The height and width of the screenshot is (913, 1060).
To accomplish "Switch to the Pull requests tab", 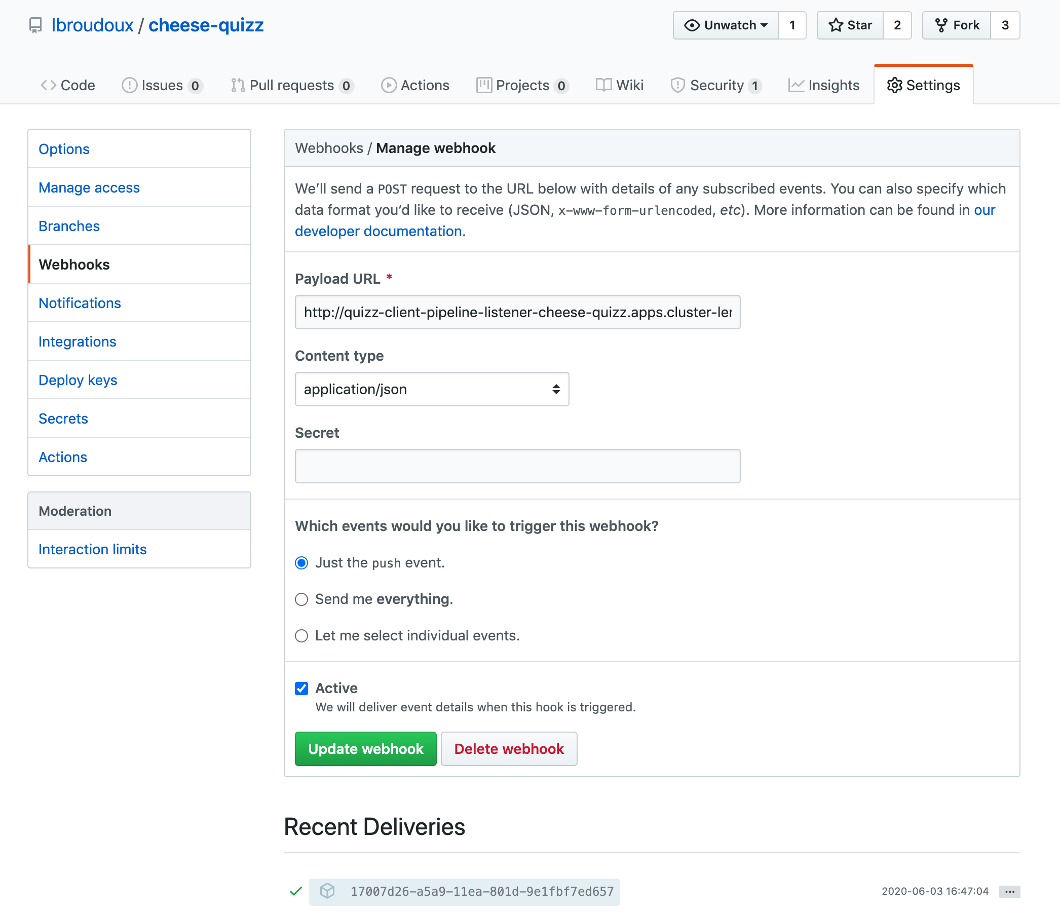I will (x=291, y=85).
